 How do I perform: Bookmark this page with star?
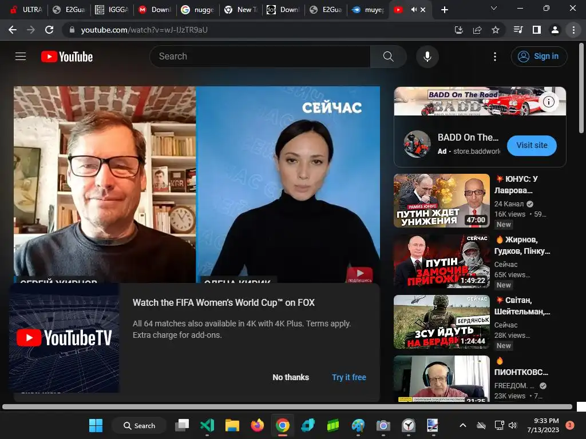pyautogui.click(x=496, y=30)
